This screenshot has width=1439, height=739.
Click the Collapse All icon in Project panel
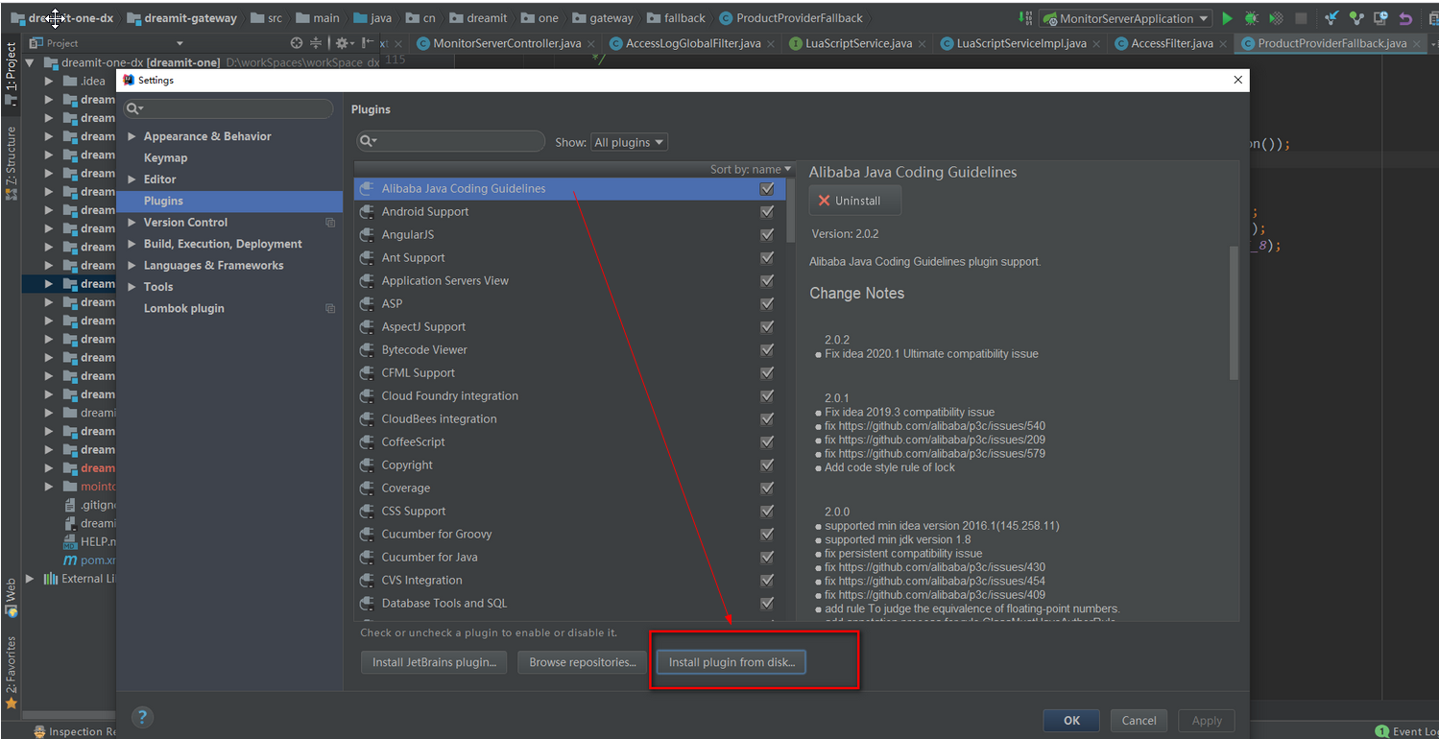coord(316,43)
